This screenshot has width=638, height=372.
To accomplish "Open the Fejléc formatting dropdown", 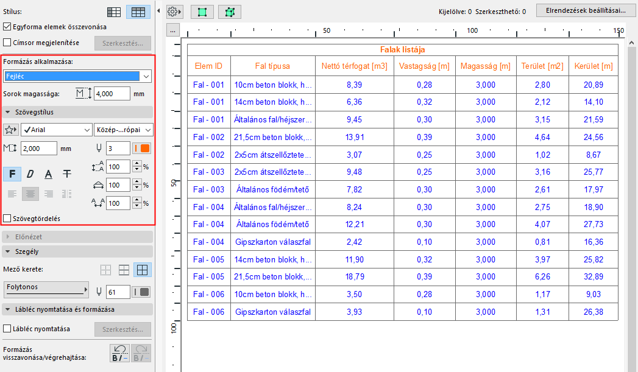I will click(x=77, y=76).
